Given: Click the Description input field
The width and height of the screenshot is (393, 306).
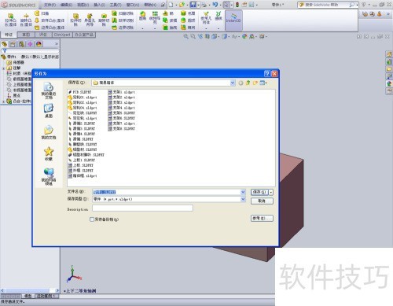Looking at the screenshot, I should coord(142,208).
